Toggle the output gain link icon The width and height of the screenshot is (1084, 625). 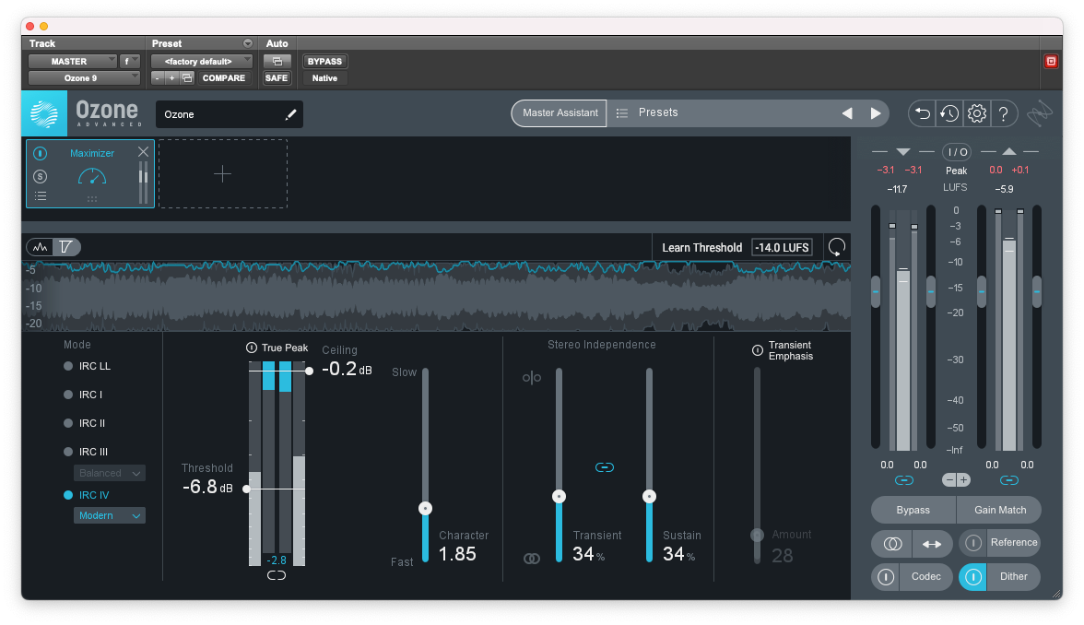coord(1008,480)
